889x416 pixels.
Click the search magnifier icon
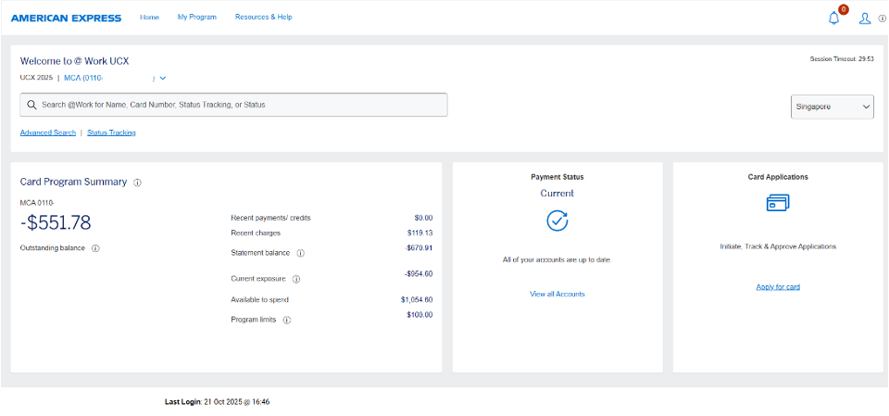pyautogui.click(x=31, y=105)
